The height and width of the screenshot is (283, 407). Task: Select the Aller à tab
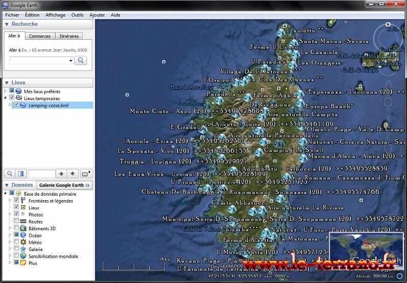14,36
